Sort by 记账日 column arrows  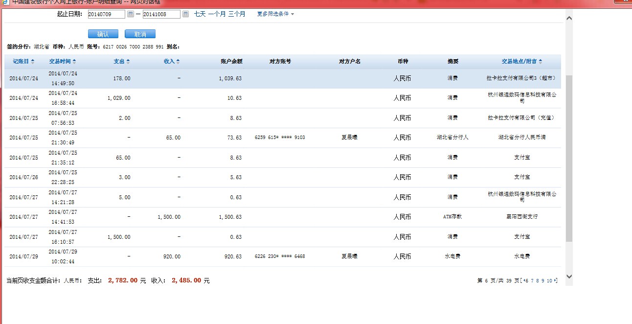pos(33,62)
